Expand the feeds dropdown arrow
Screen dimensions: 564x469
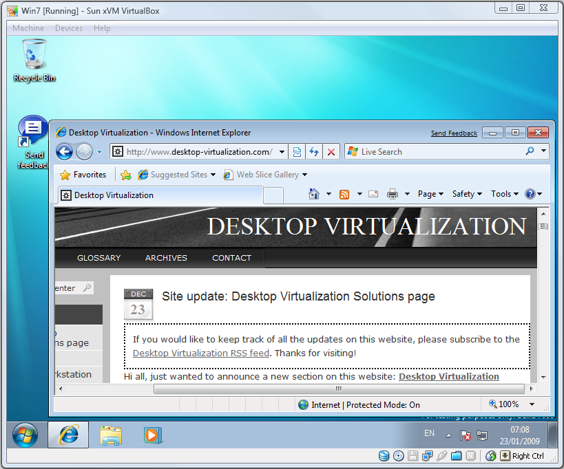(359, 194)
